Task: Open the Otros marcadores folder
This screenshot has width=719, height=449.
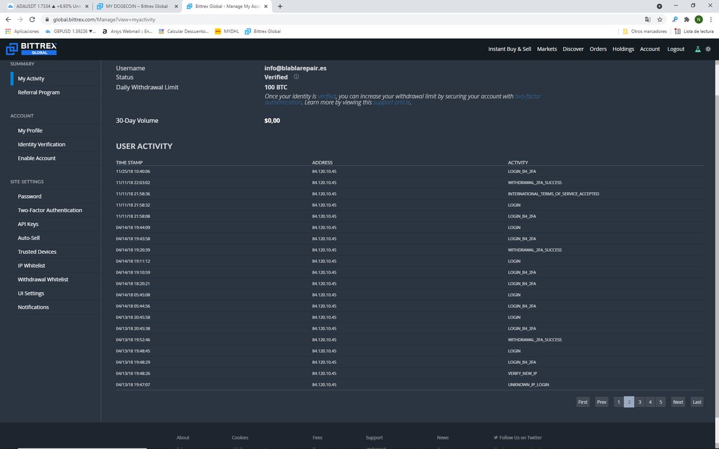Action: click(645, 31)
